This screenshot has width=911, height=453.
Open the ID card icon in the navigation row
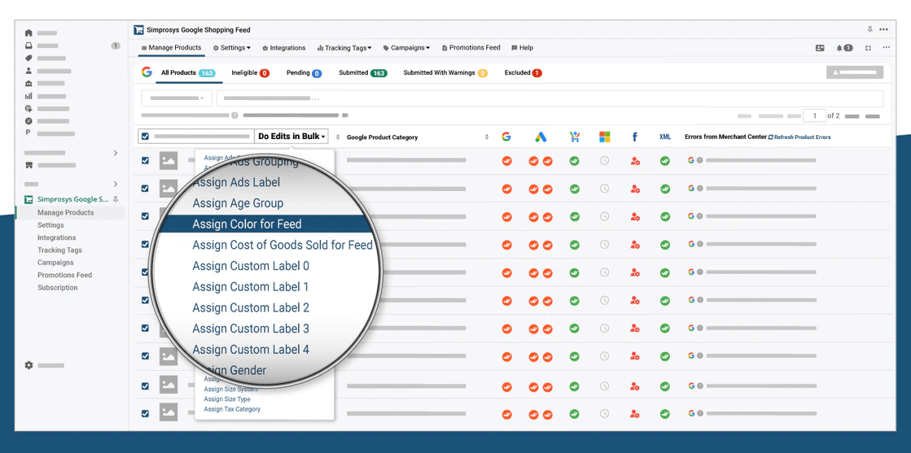820,48
